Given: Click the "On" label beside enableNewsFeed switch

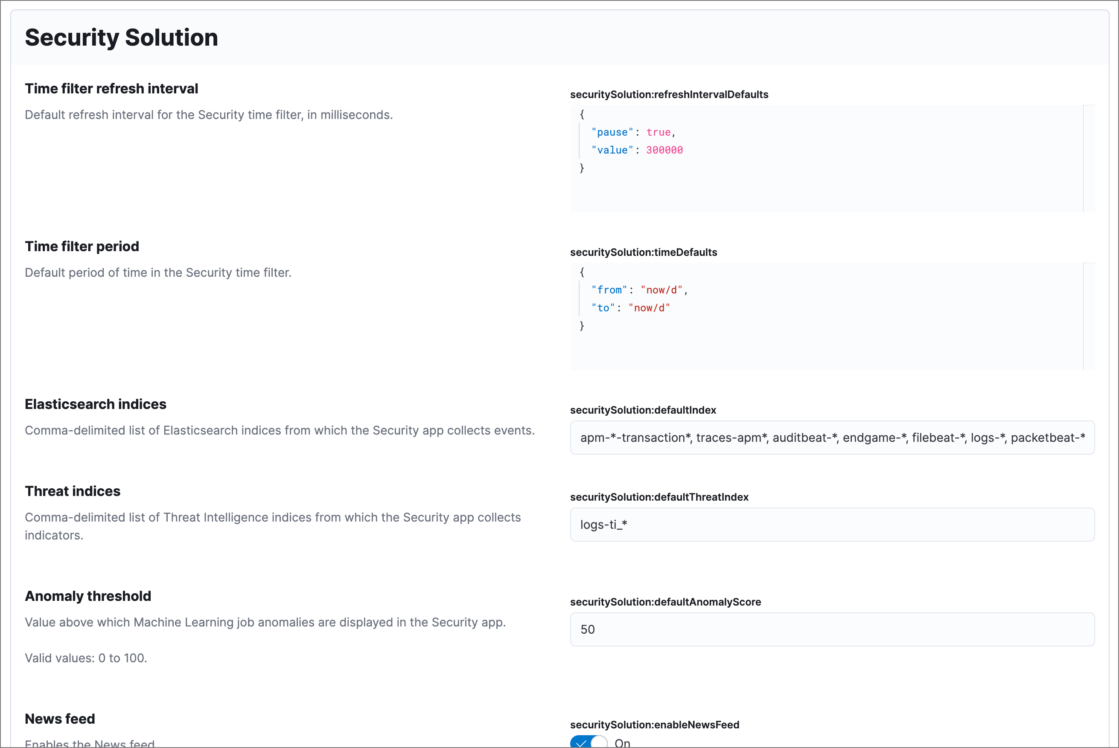Looking at the screenshot, I should click(x=622, y=743).
